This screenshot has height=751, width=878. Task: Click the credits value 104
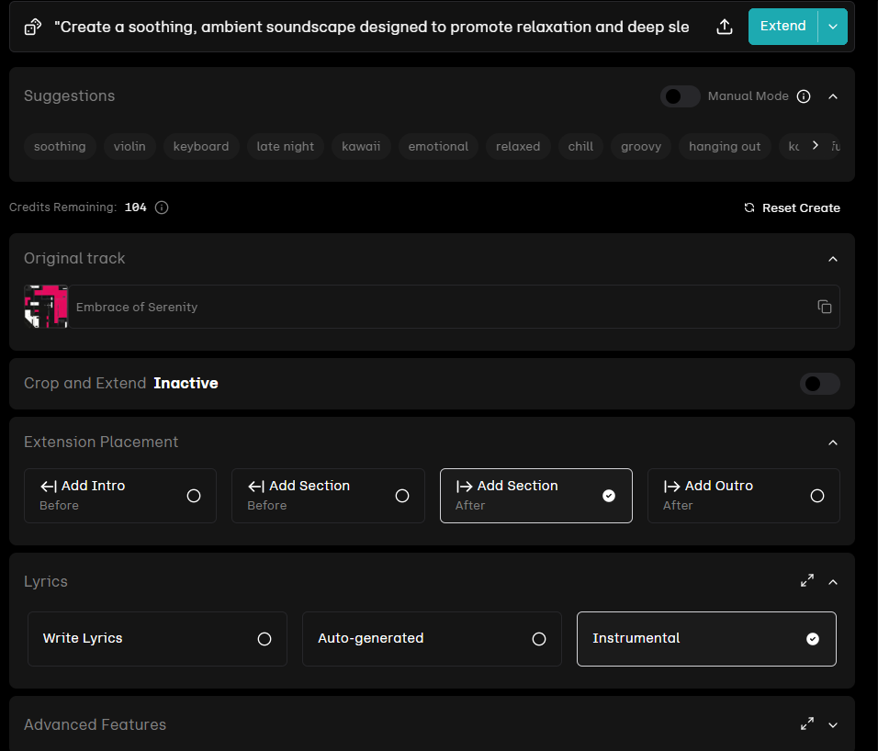click(136, 207)
